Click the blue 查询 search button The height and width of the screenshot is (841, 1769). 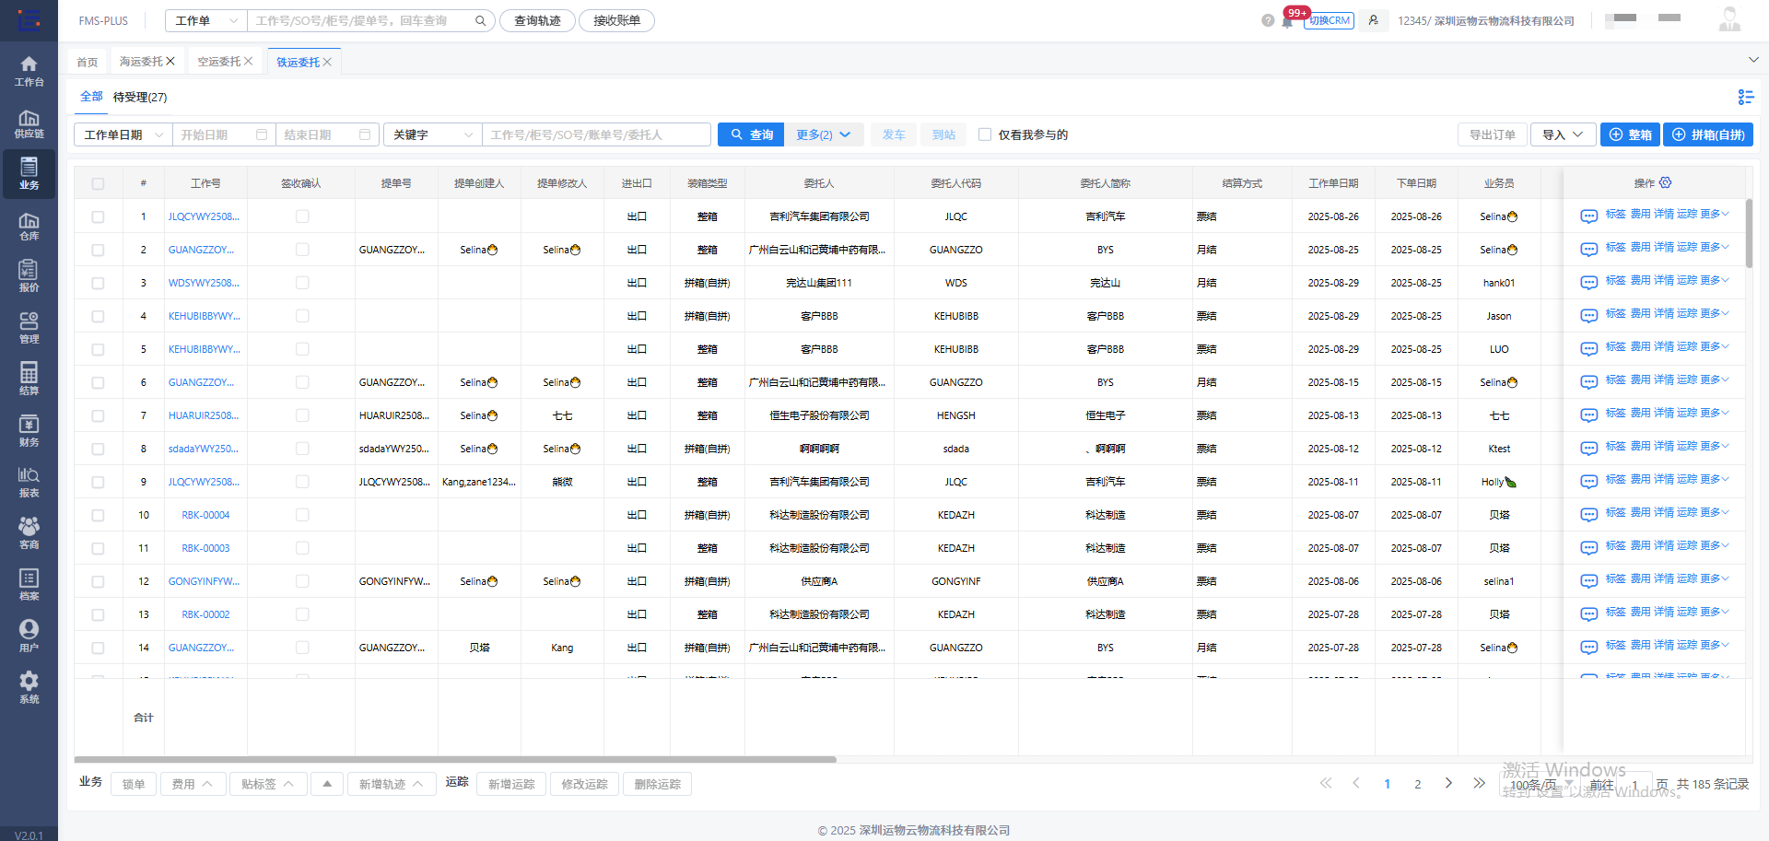tap(751, 134)
